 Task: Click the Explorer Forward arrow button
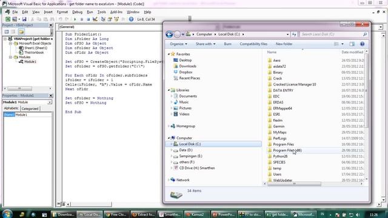pyautogui.click(x=177, y=35)
